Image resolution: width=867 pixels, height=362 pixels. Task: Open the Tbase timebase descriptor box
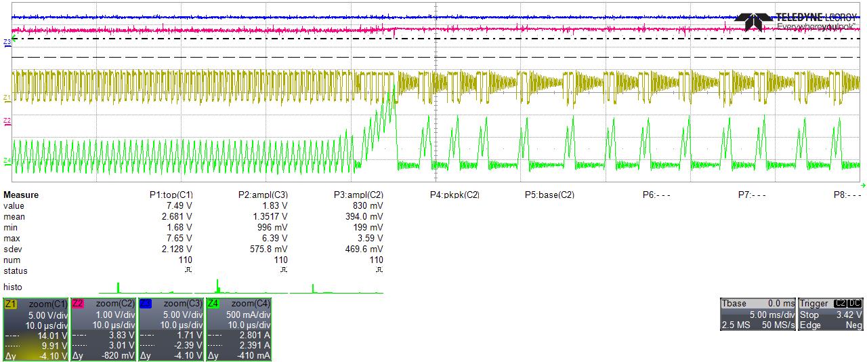(x=758, y=315)
